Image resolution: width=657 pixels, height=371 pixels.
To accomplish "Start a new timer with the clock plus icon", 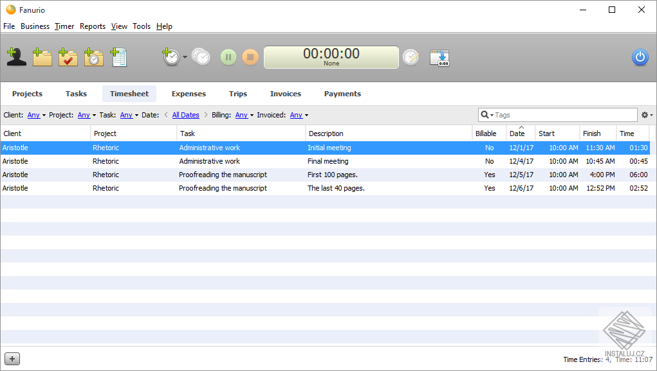I will 171,57.
